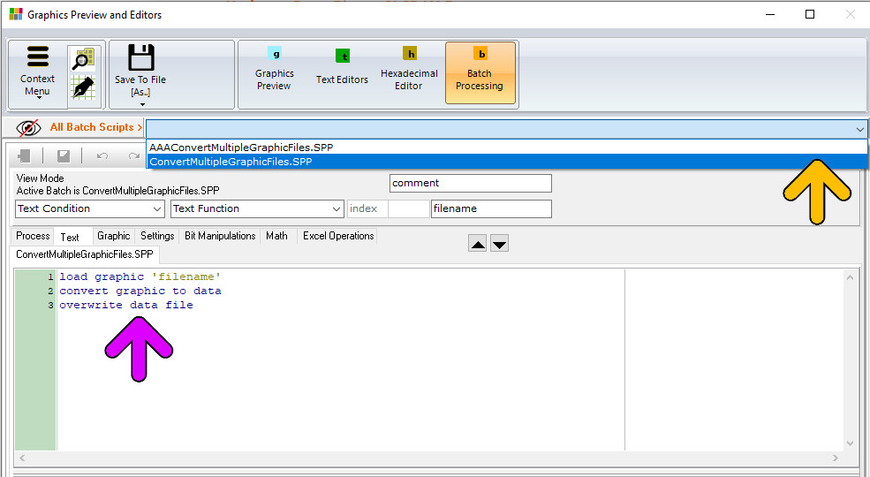Select the Text tab
Viewport: 870px width, 477px height.
(x=70, y=237)
